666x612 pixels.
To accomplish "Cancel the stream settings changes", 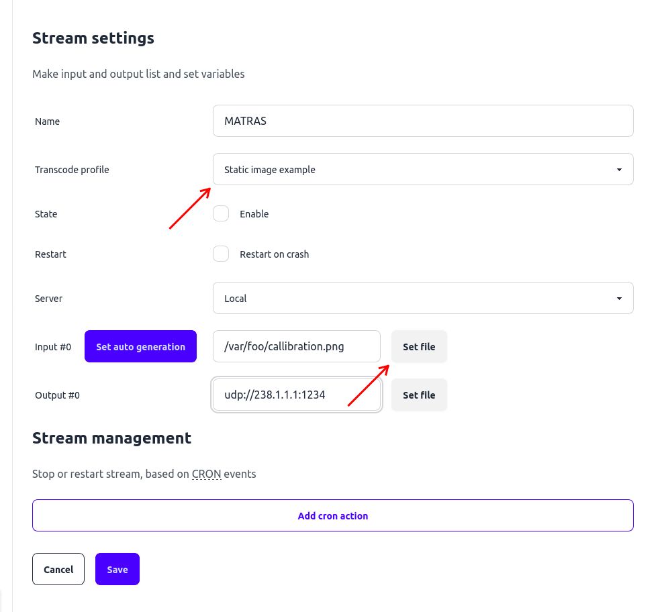I will (x=58, y=569).
